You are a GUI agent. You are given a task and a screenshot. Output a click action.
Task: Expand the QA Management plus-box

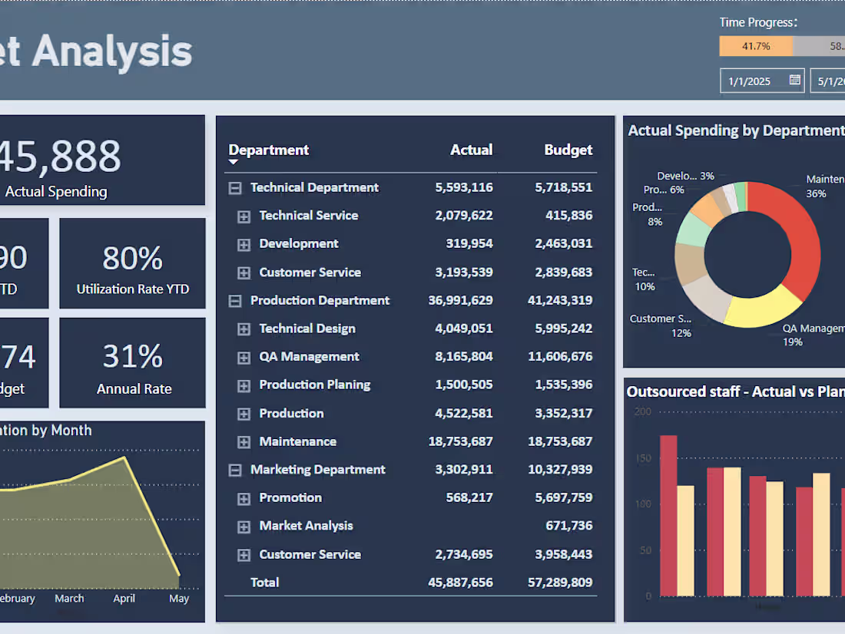pos(244,356)
